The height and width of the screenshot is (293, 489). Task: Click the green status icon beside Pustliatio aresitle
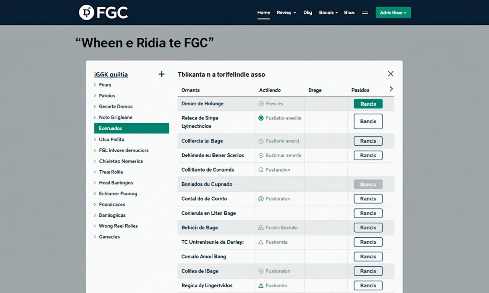261,118
